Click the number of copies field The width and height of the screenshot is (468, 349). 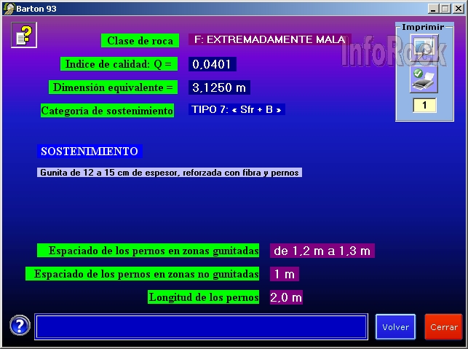click(x=424, y=106)
